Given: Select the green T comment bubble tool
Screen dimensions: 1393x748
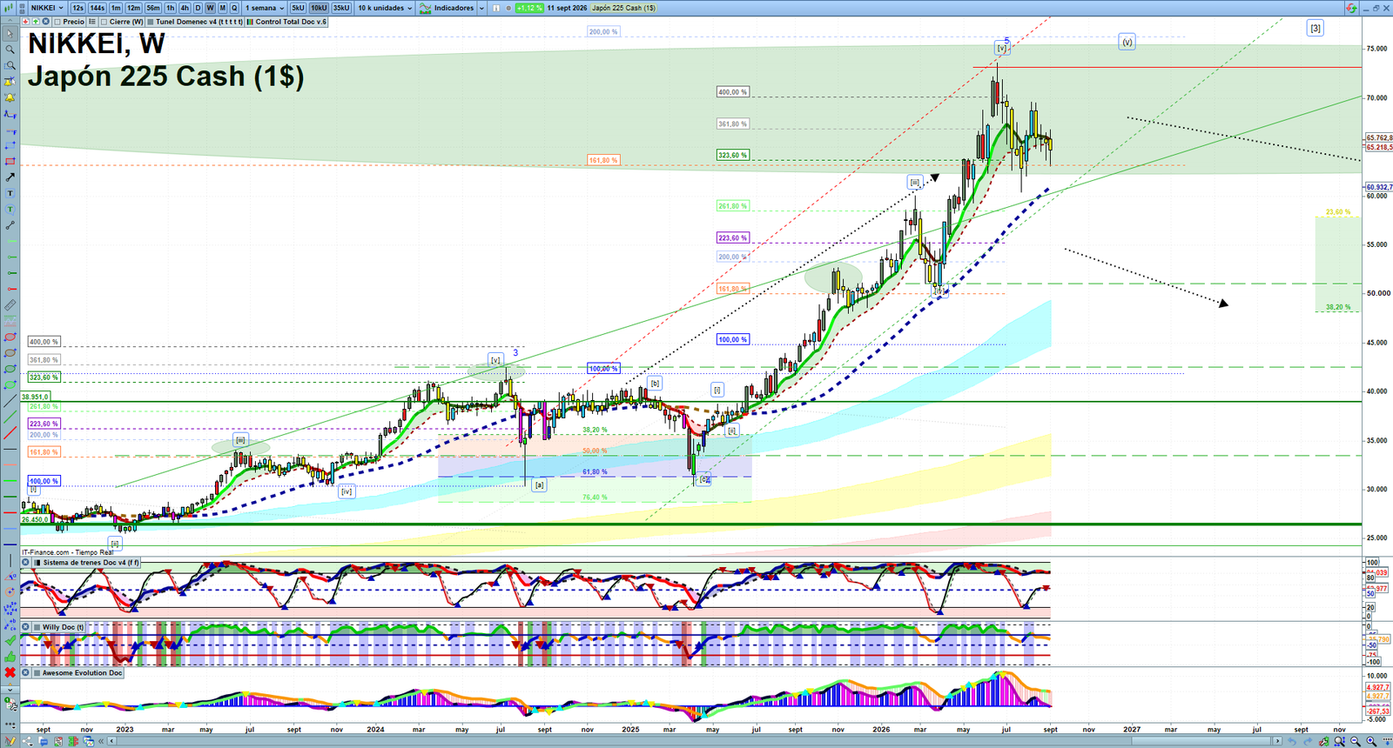Looking at the screenshot, I should (10, 210).
